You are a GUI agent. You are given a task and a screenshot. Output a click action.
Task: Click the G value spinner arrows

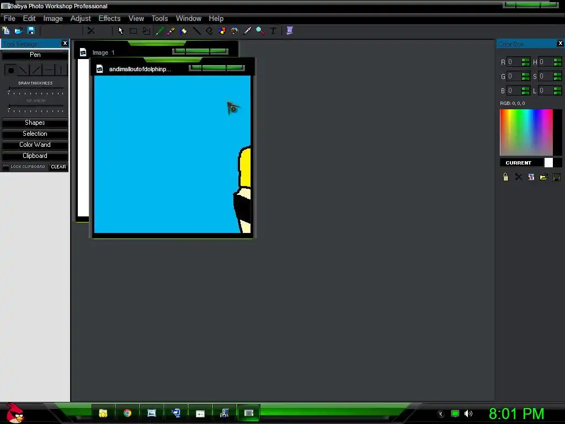tap(525, 76)
